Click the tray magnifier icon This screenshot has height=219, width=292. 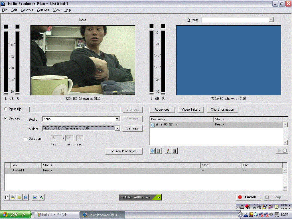click(x=256, y=215)
